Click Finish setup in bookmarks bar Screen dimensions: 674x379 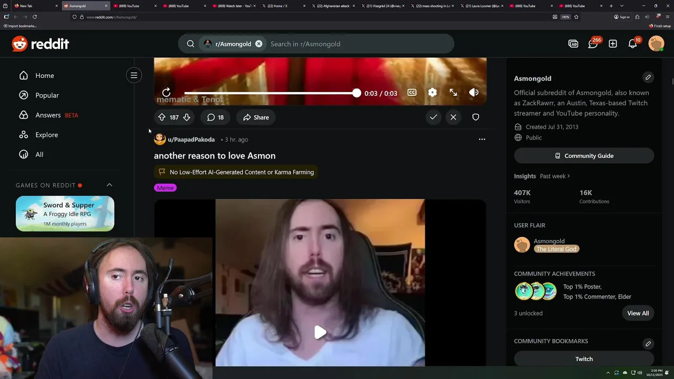tap(660, 26)
